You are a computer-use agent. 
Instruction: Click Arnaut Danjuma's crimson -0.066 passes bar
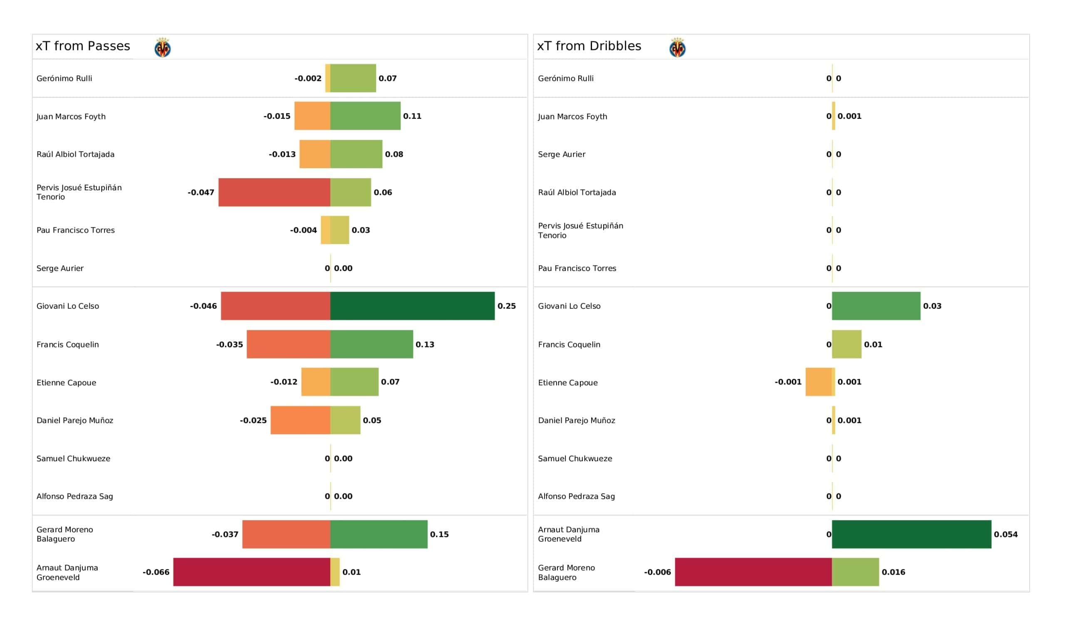(x=252, y=572)
